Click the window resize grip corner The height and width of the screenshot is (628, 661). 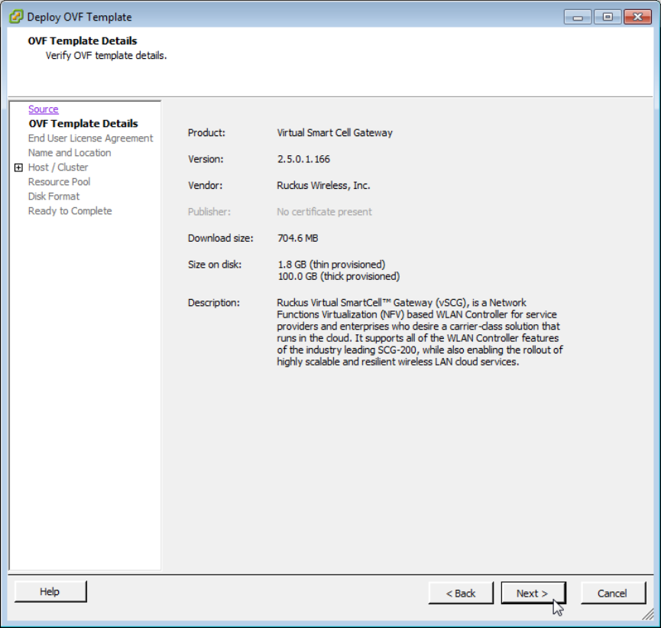[648, 614]
